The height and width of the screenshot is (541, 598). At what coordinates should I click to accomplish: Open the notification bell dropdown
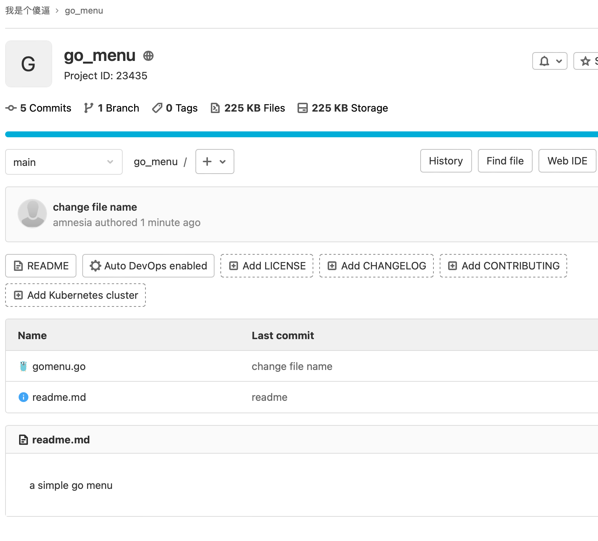[x=550, y=61]
